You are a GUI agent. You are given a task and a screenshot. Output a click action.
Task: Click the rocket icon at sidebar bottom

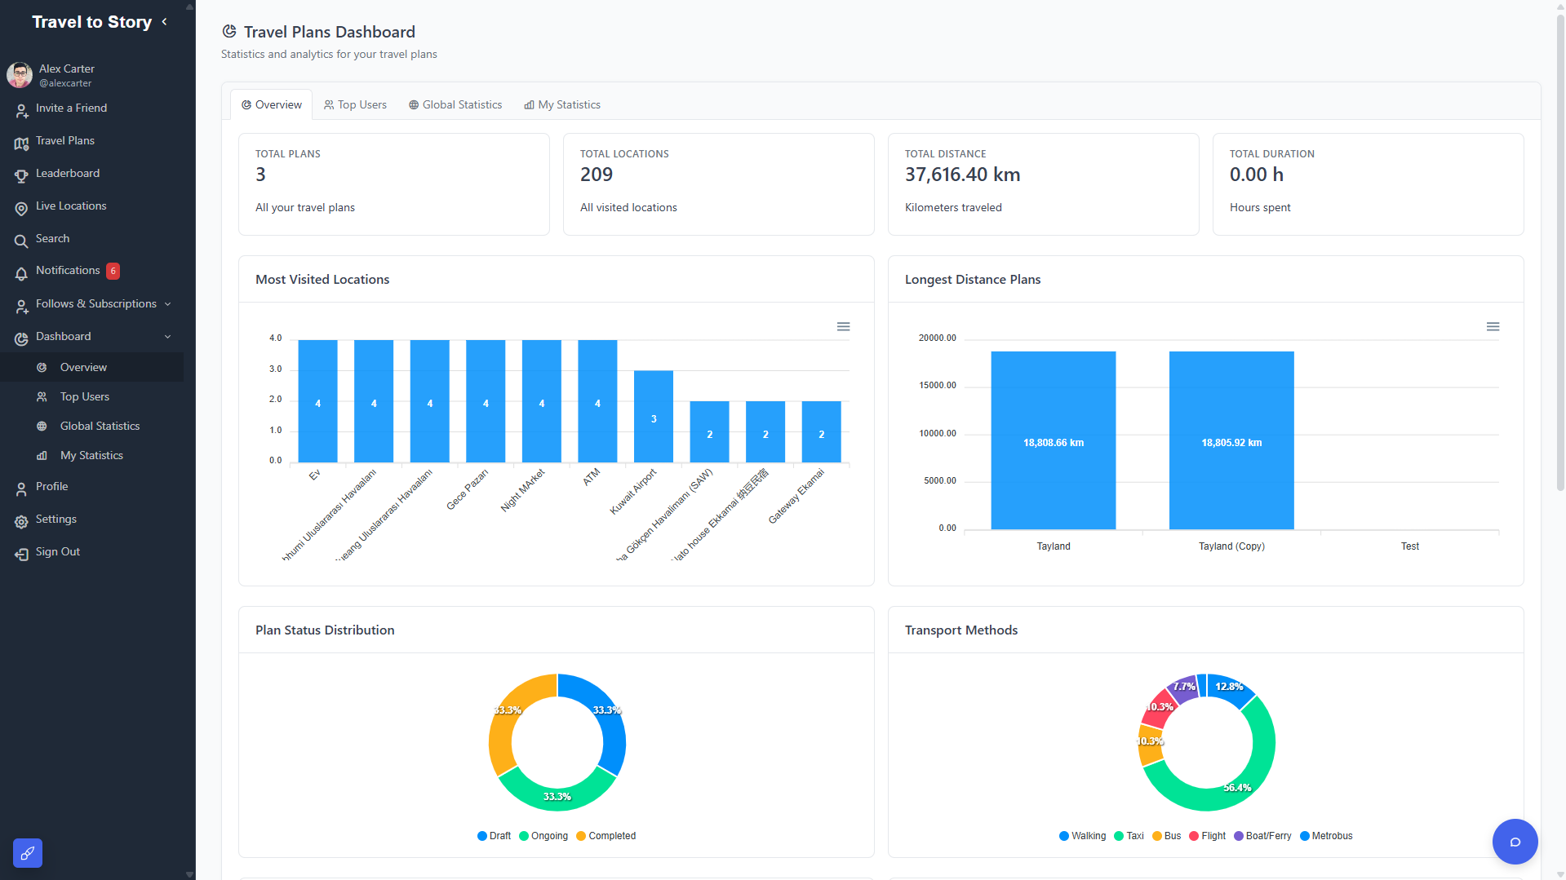click(x=28, y=853)
